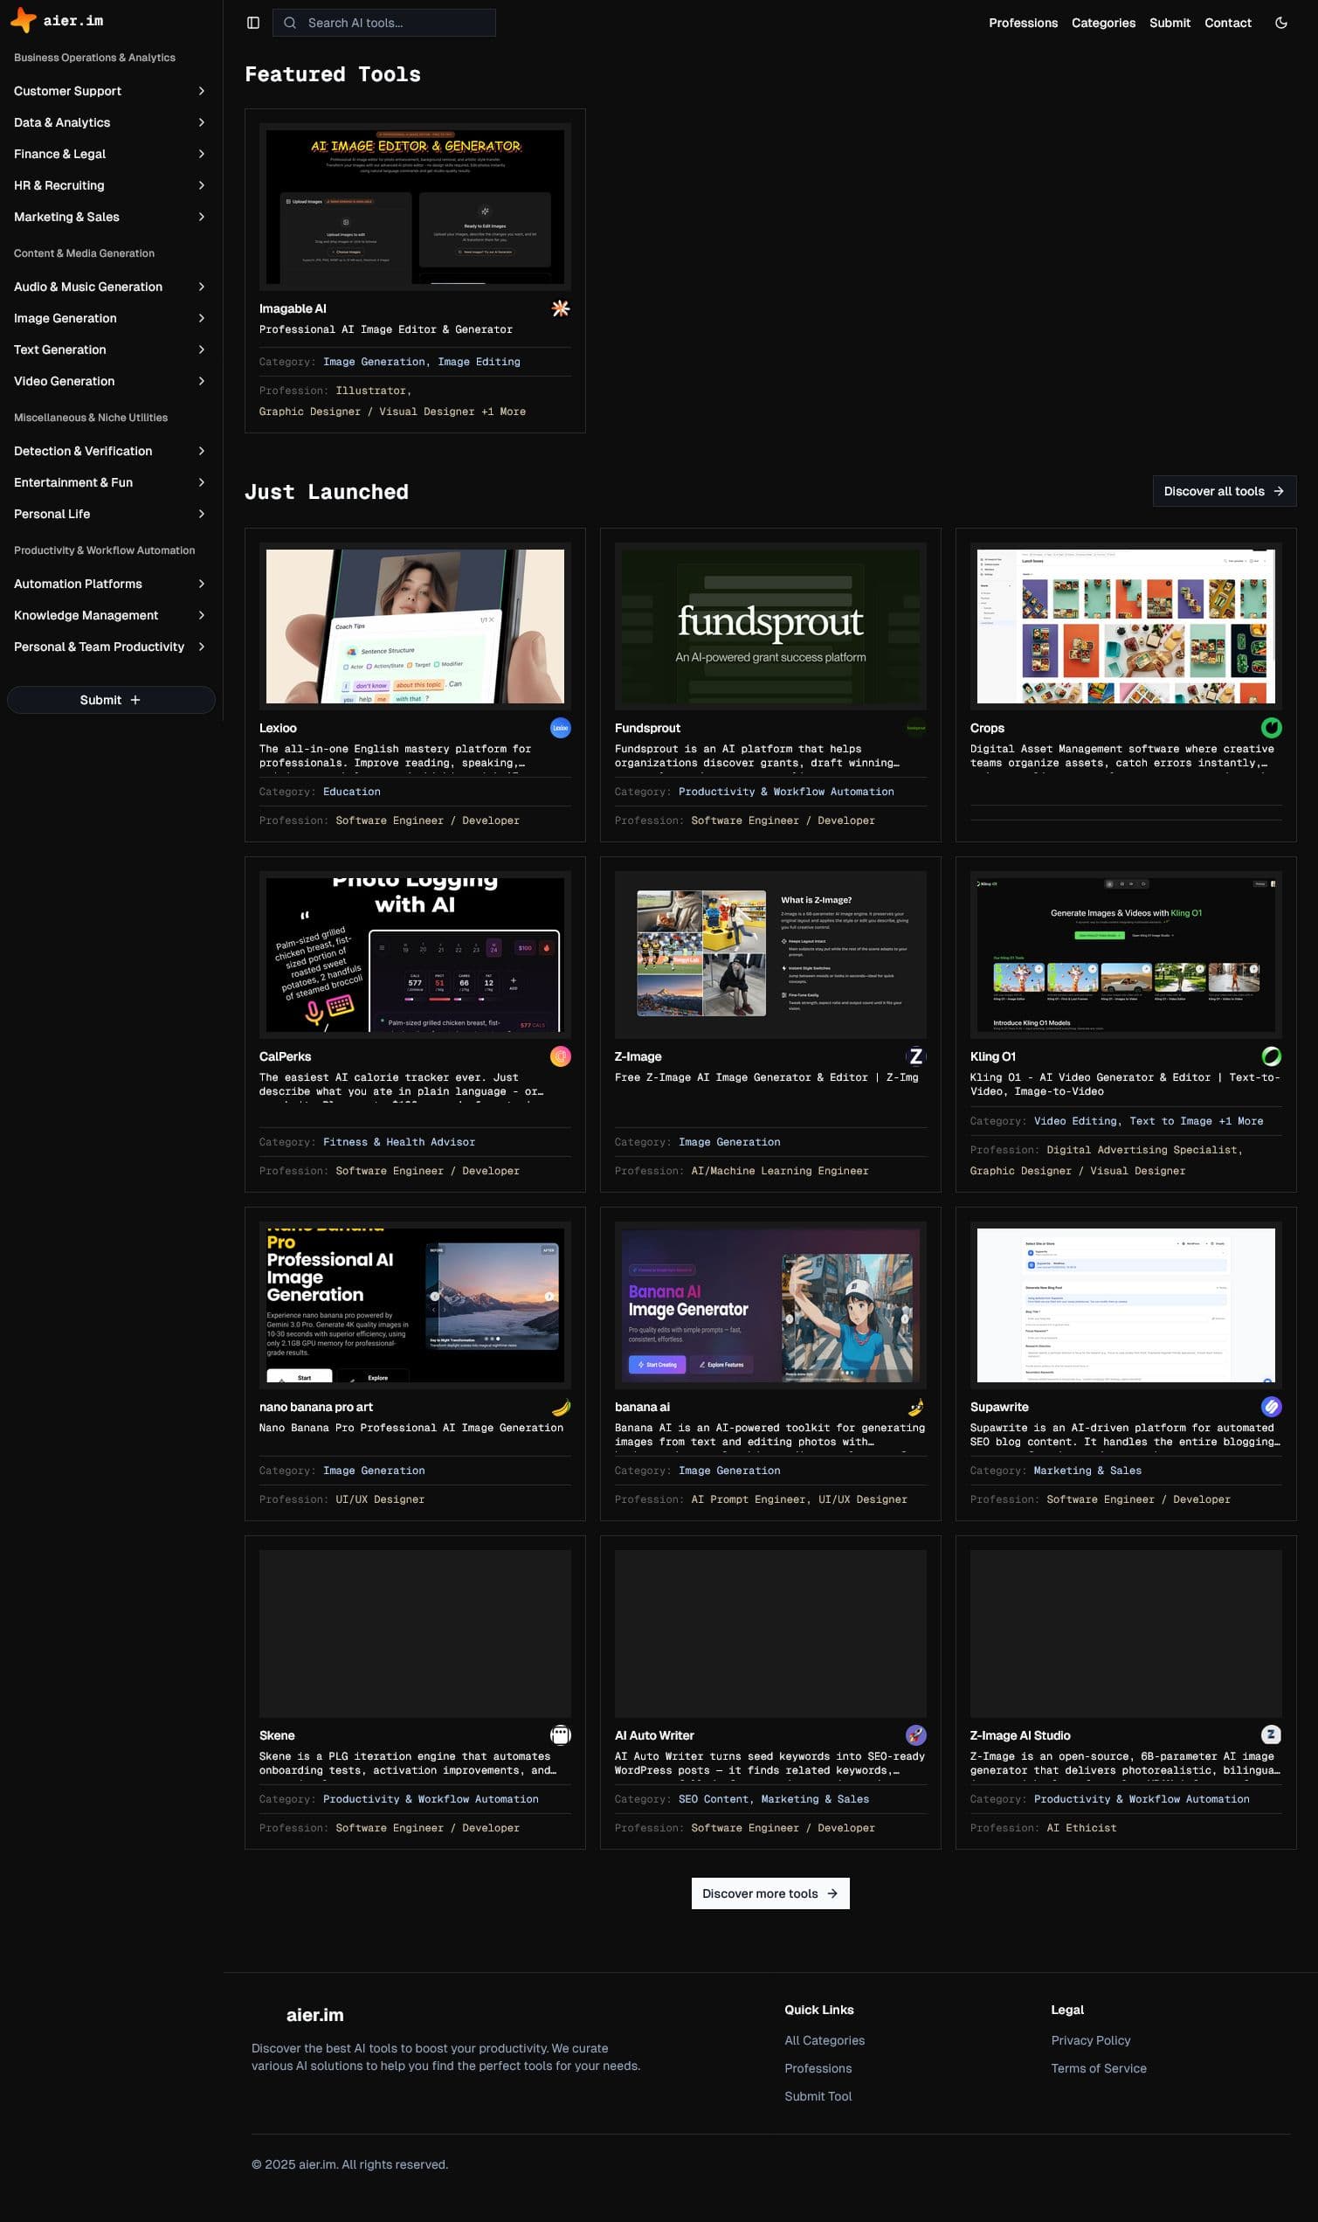Switch to dark mode moon icon
This screenshot has width=1318, height=2222.
(1280, 23)
